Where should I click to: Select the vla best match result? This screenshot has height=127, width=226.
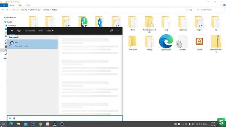32,44
